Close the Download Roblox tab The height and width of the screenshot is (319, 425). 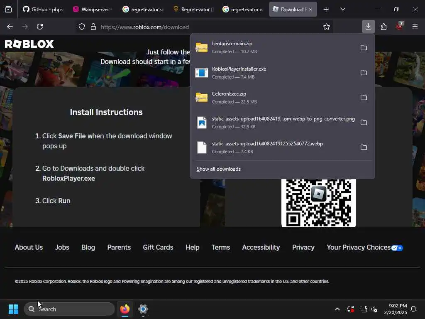click(x=310, y=9)
